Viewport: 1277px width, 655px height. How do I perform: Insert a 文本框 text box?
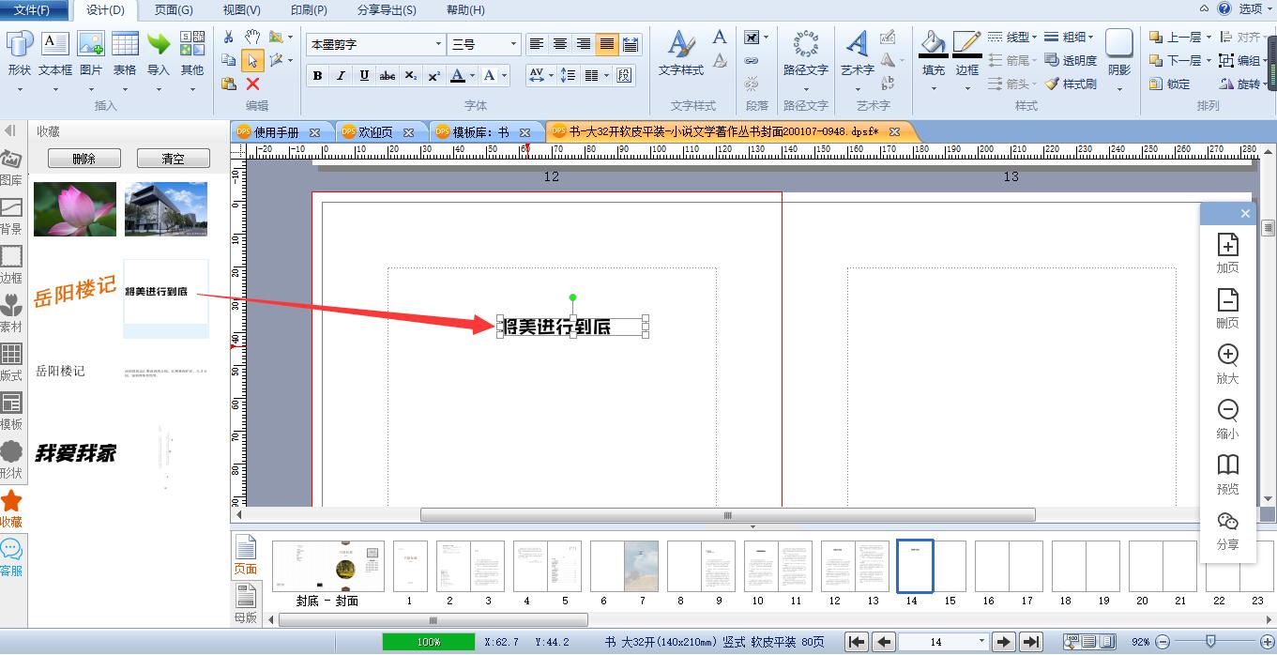[55, 54]
